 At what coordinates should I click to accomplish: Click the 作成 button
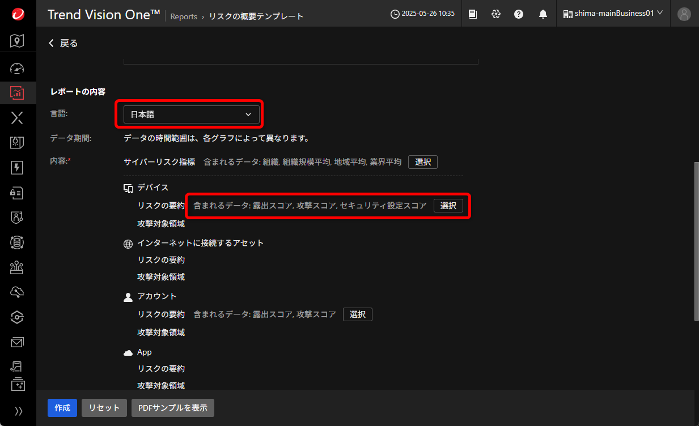62,408
